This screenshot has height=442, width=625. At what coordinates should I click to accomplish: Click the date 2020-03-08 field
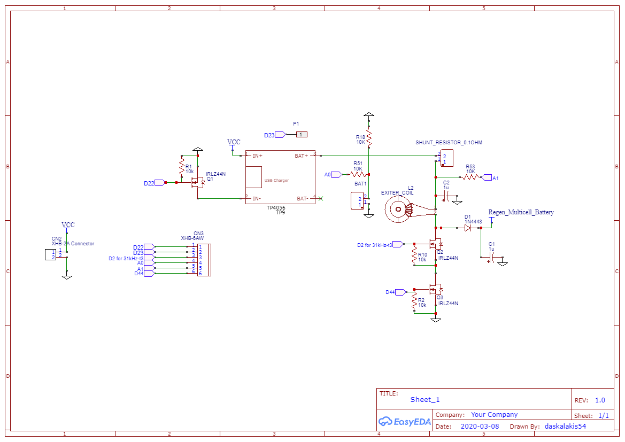click(479, 426)
